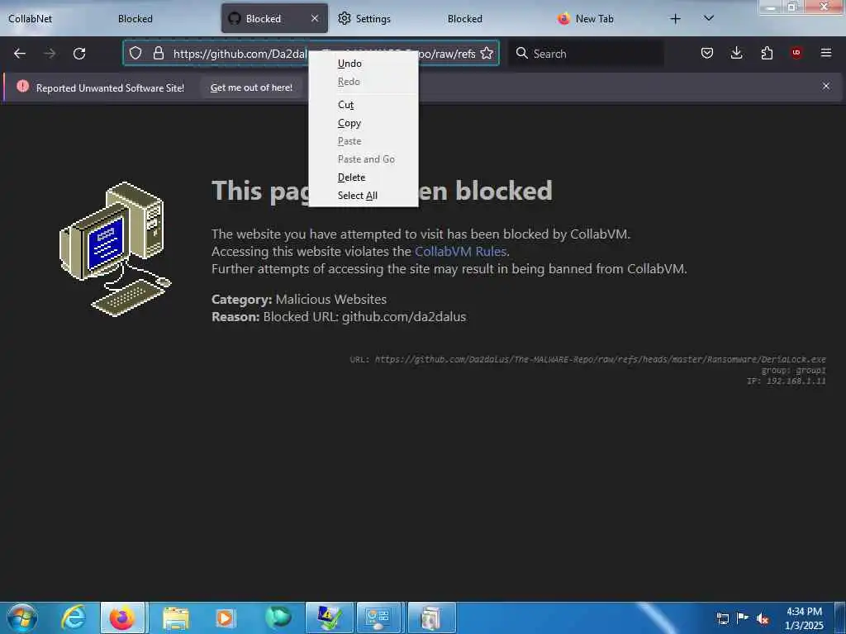Viewport: 846px width, 634px height.
Task: Choose Undo from the context menu
Action: coord(364,64)
